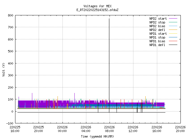Click the 300 y-axis tick label
This screenshot has height=139, width=186.
(x=10, y=75)
